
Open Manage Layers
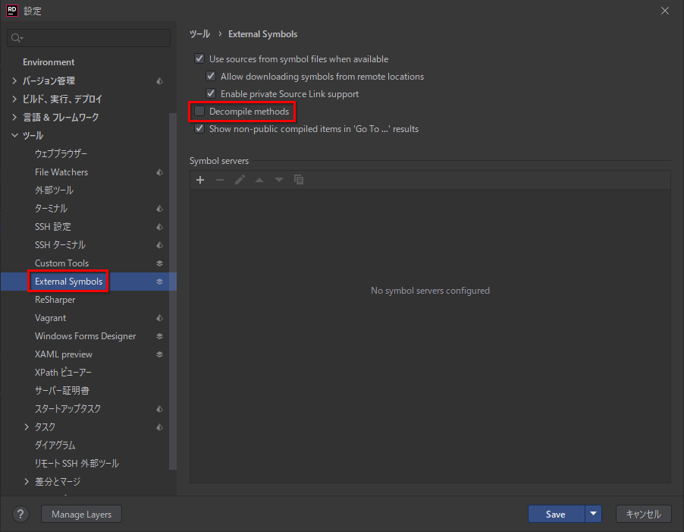[82, 514]
